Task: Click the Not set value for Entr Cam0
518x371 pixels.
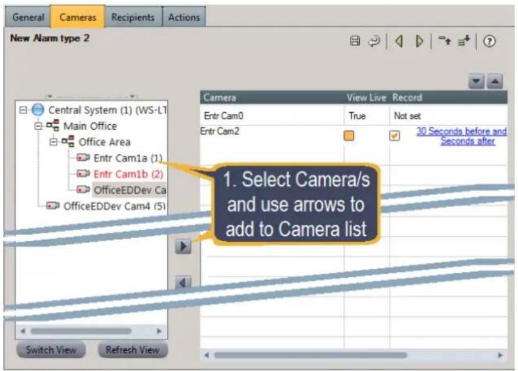Action: pos(407,116)
